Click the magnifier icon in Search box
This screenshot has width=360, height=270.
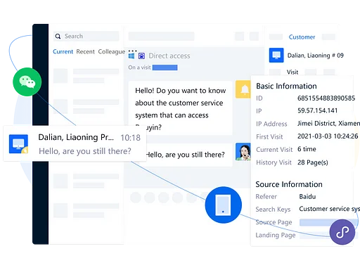58,37
